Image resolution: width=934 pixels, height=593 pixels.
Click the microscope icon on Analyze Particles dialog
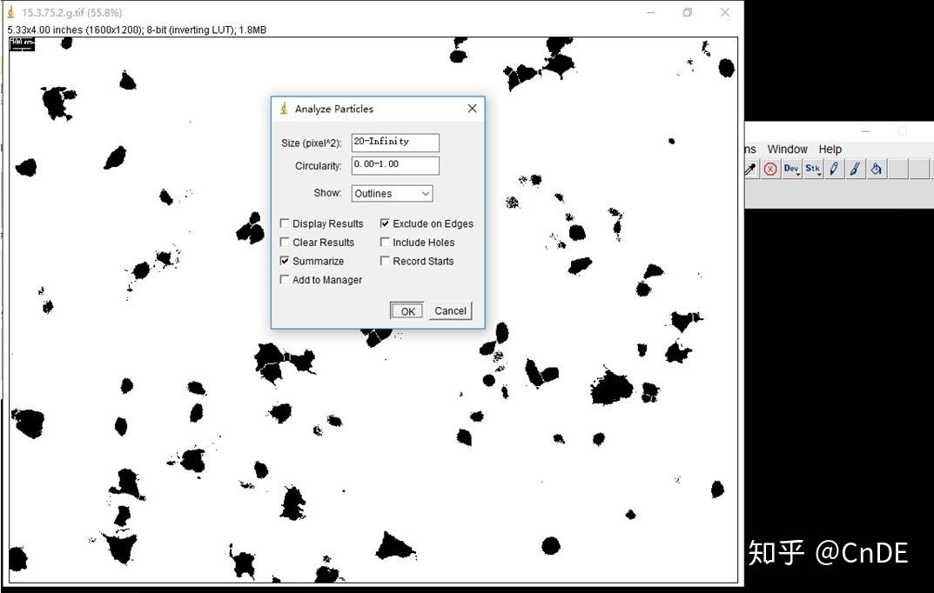(x=282, y=108)
